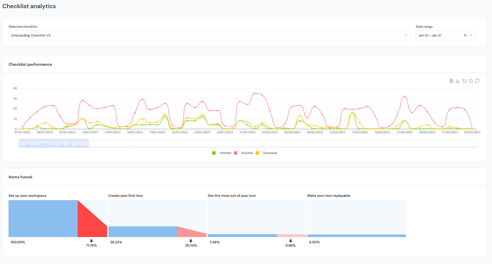Open the chart's data view icon
The image size is (492, 264).
coord(451,81)
